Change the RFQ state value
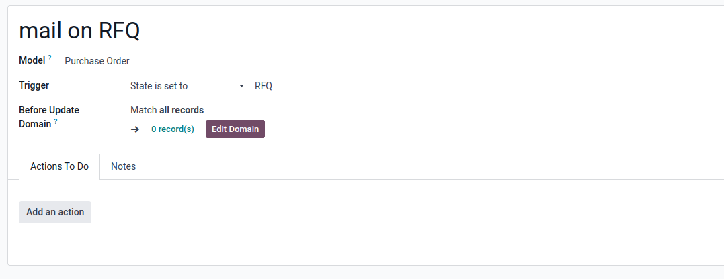Screen dimensions: 724x279 point(264,86)
